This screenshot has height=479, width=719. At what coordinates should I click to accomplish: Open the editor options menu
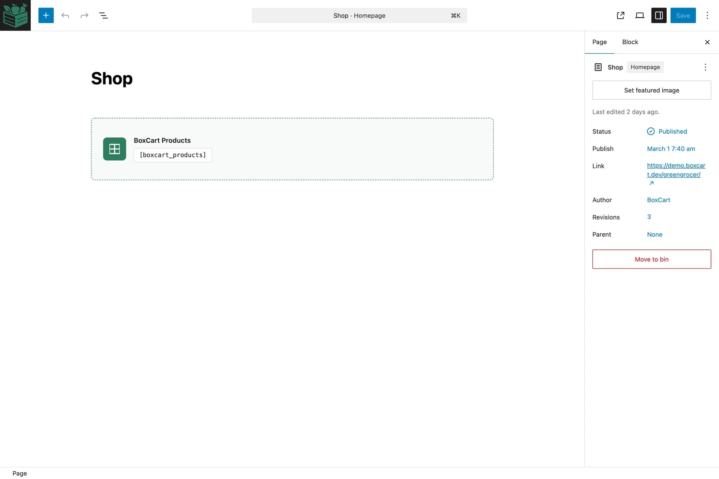(x=707, y=15)
